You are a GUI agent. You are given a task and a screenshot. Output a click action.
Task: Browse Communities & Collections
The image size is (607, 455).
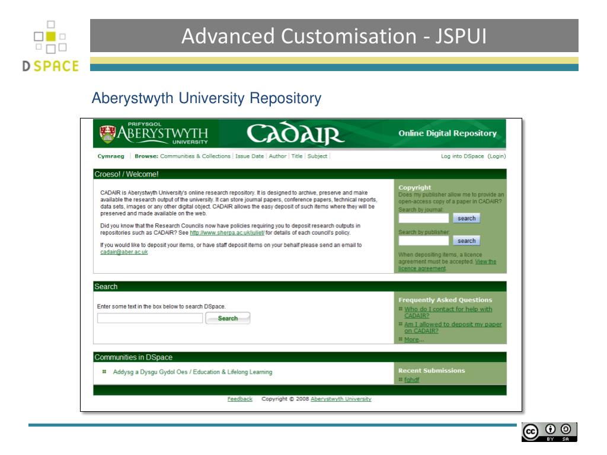tap(195, 156)
